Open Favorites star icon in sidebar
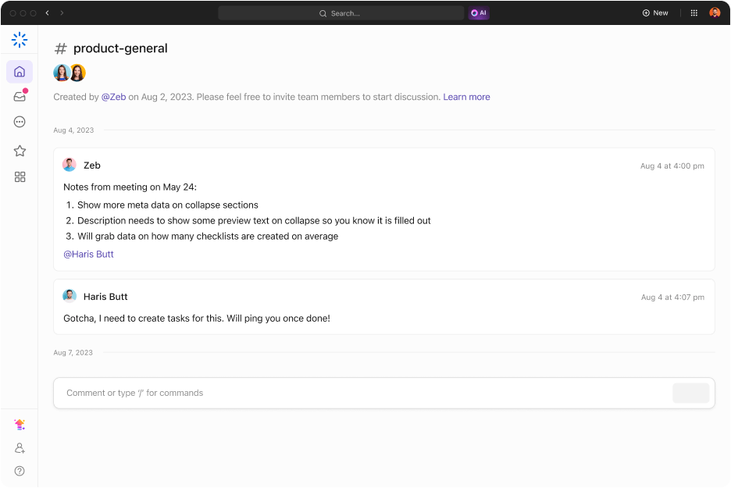This screenshot has width=731, height=488. [20, 151]
